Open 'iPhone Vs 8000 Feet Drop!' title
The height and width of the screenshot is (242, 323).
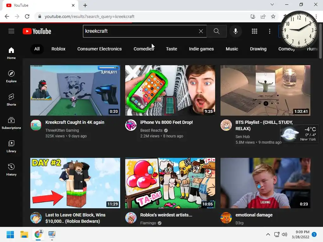click(x=167, y=122)
